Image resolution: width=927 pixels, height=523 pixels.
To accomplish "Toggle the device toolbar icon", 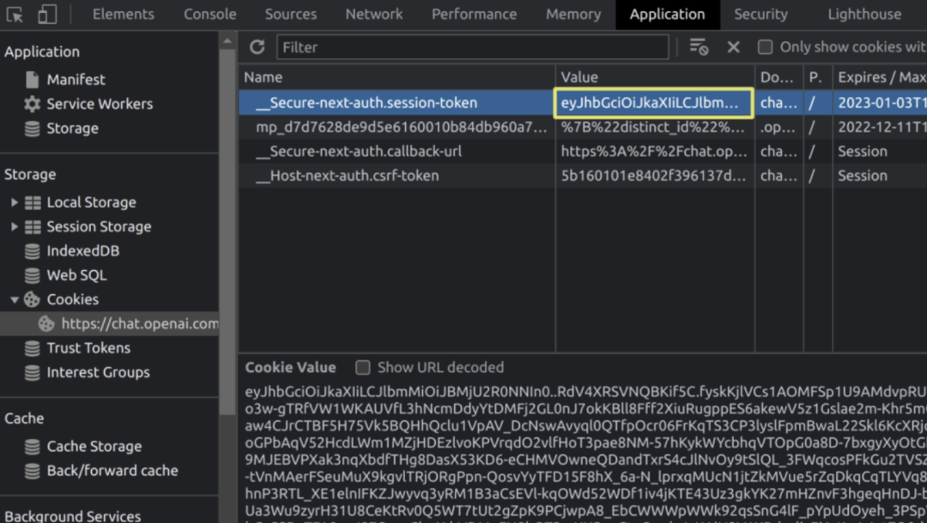I will click(47, 14).
